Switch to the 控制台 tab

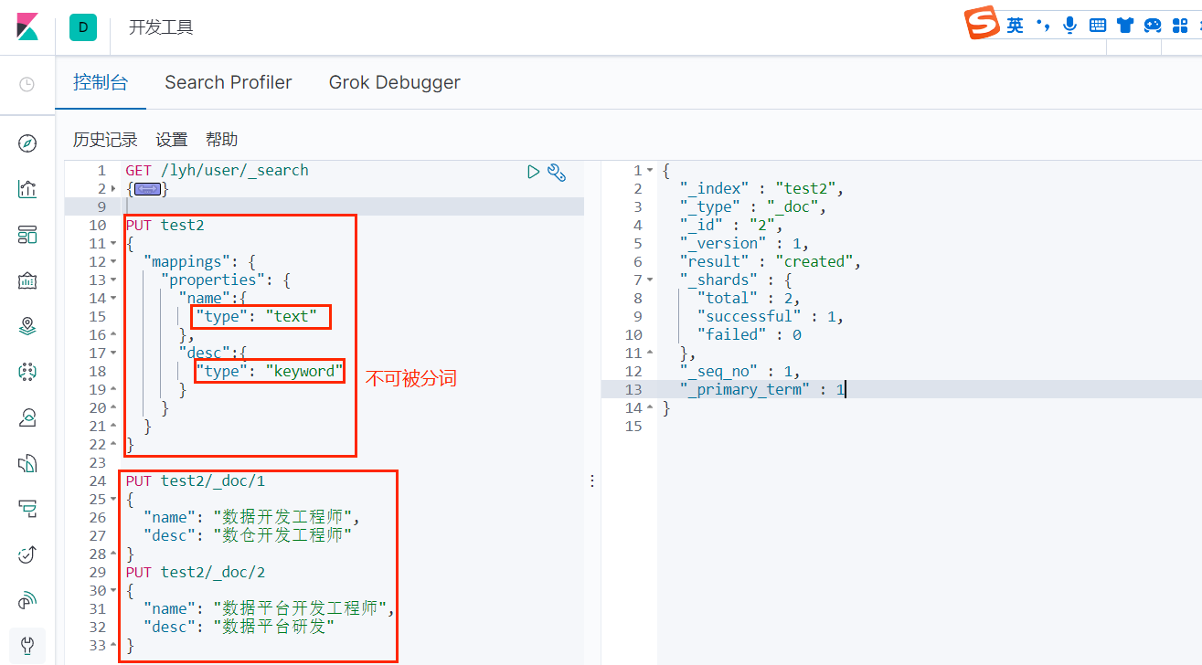101,82
